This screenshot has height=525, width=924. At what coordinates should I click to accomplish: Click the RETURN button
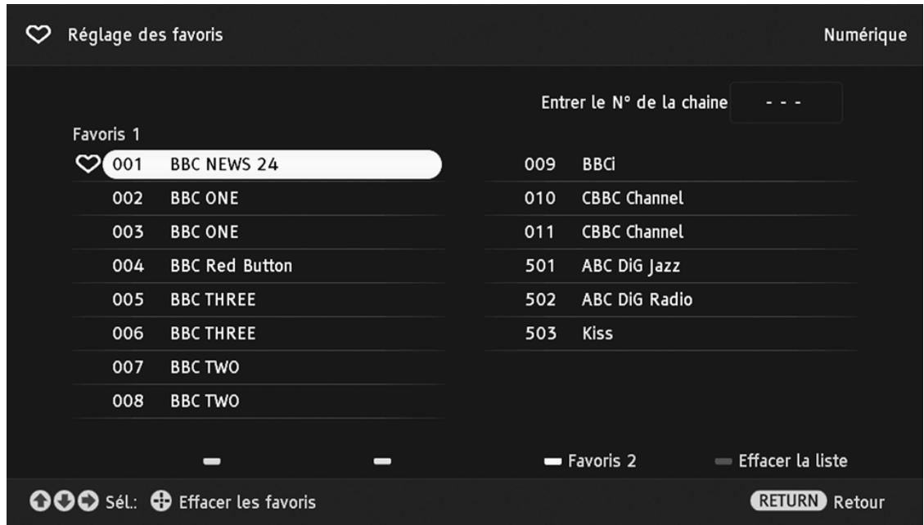(788, 500)
